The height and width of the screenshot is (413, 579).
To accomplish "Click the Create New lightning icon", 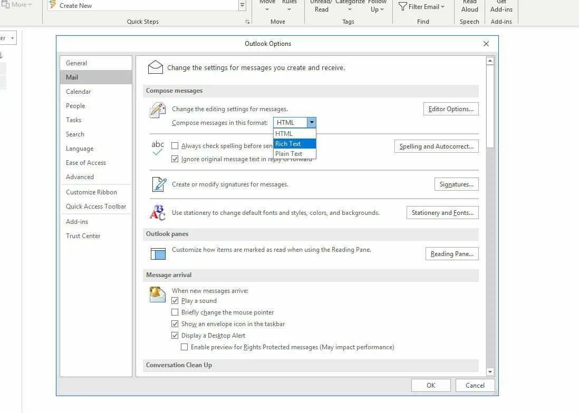I will (53, 5).
